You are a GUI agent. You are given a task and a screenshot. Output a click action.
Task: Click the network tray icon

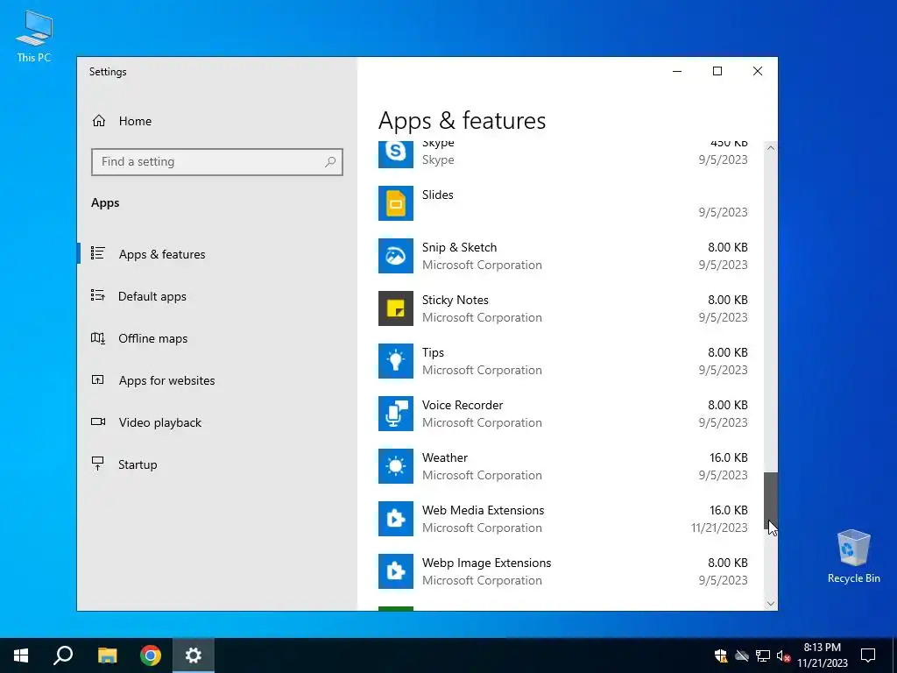(763, 655)
